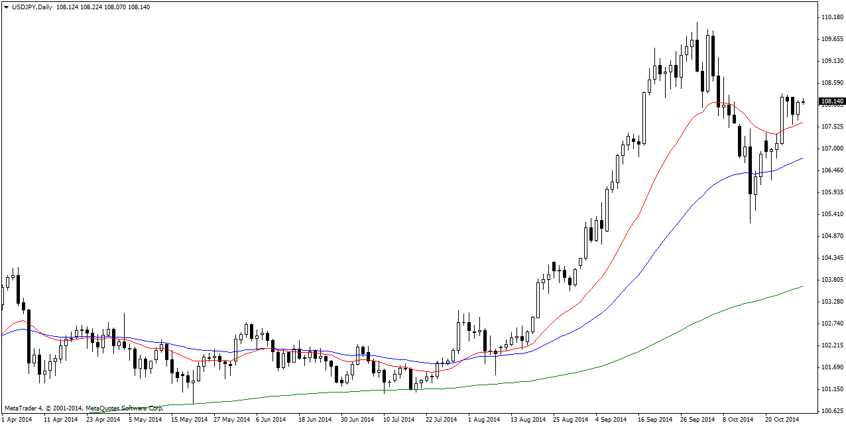
Task: Click the 22 Jul 2014 date label
Action: (x=441, y=419)
